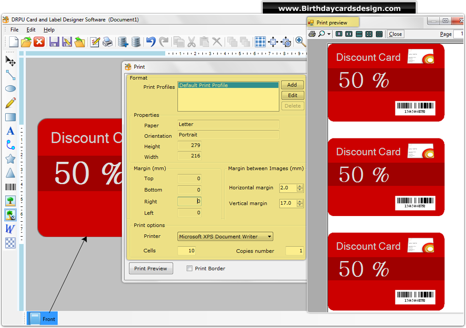Increase the Vertical margin value

coord(299,201)
